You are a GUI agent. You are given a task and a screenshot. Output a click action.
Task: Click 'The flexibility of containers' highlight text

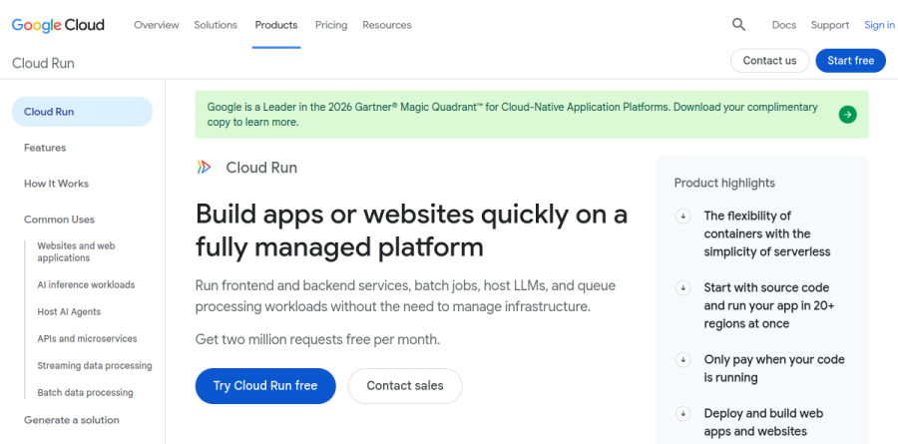click(x=767, y=233)
